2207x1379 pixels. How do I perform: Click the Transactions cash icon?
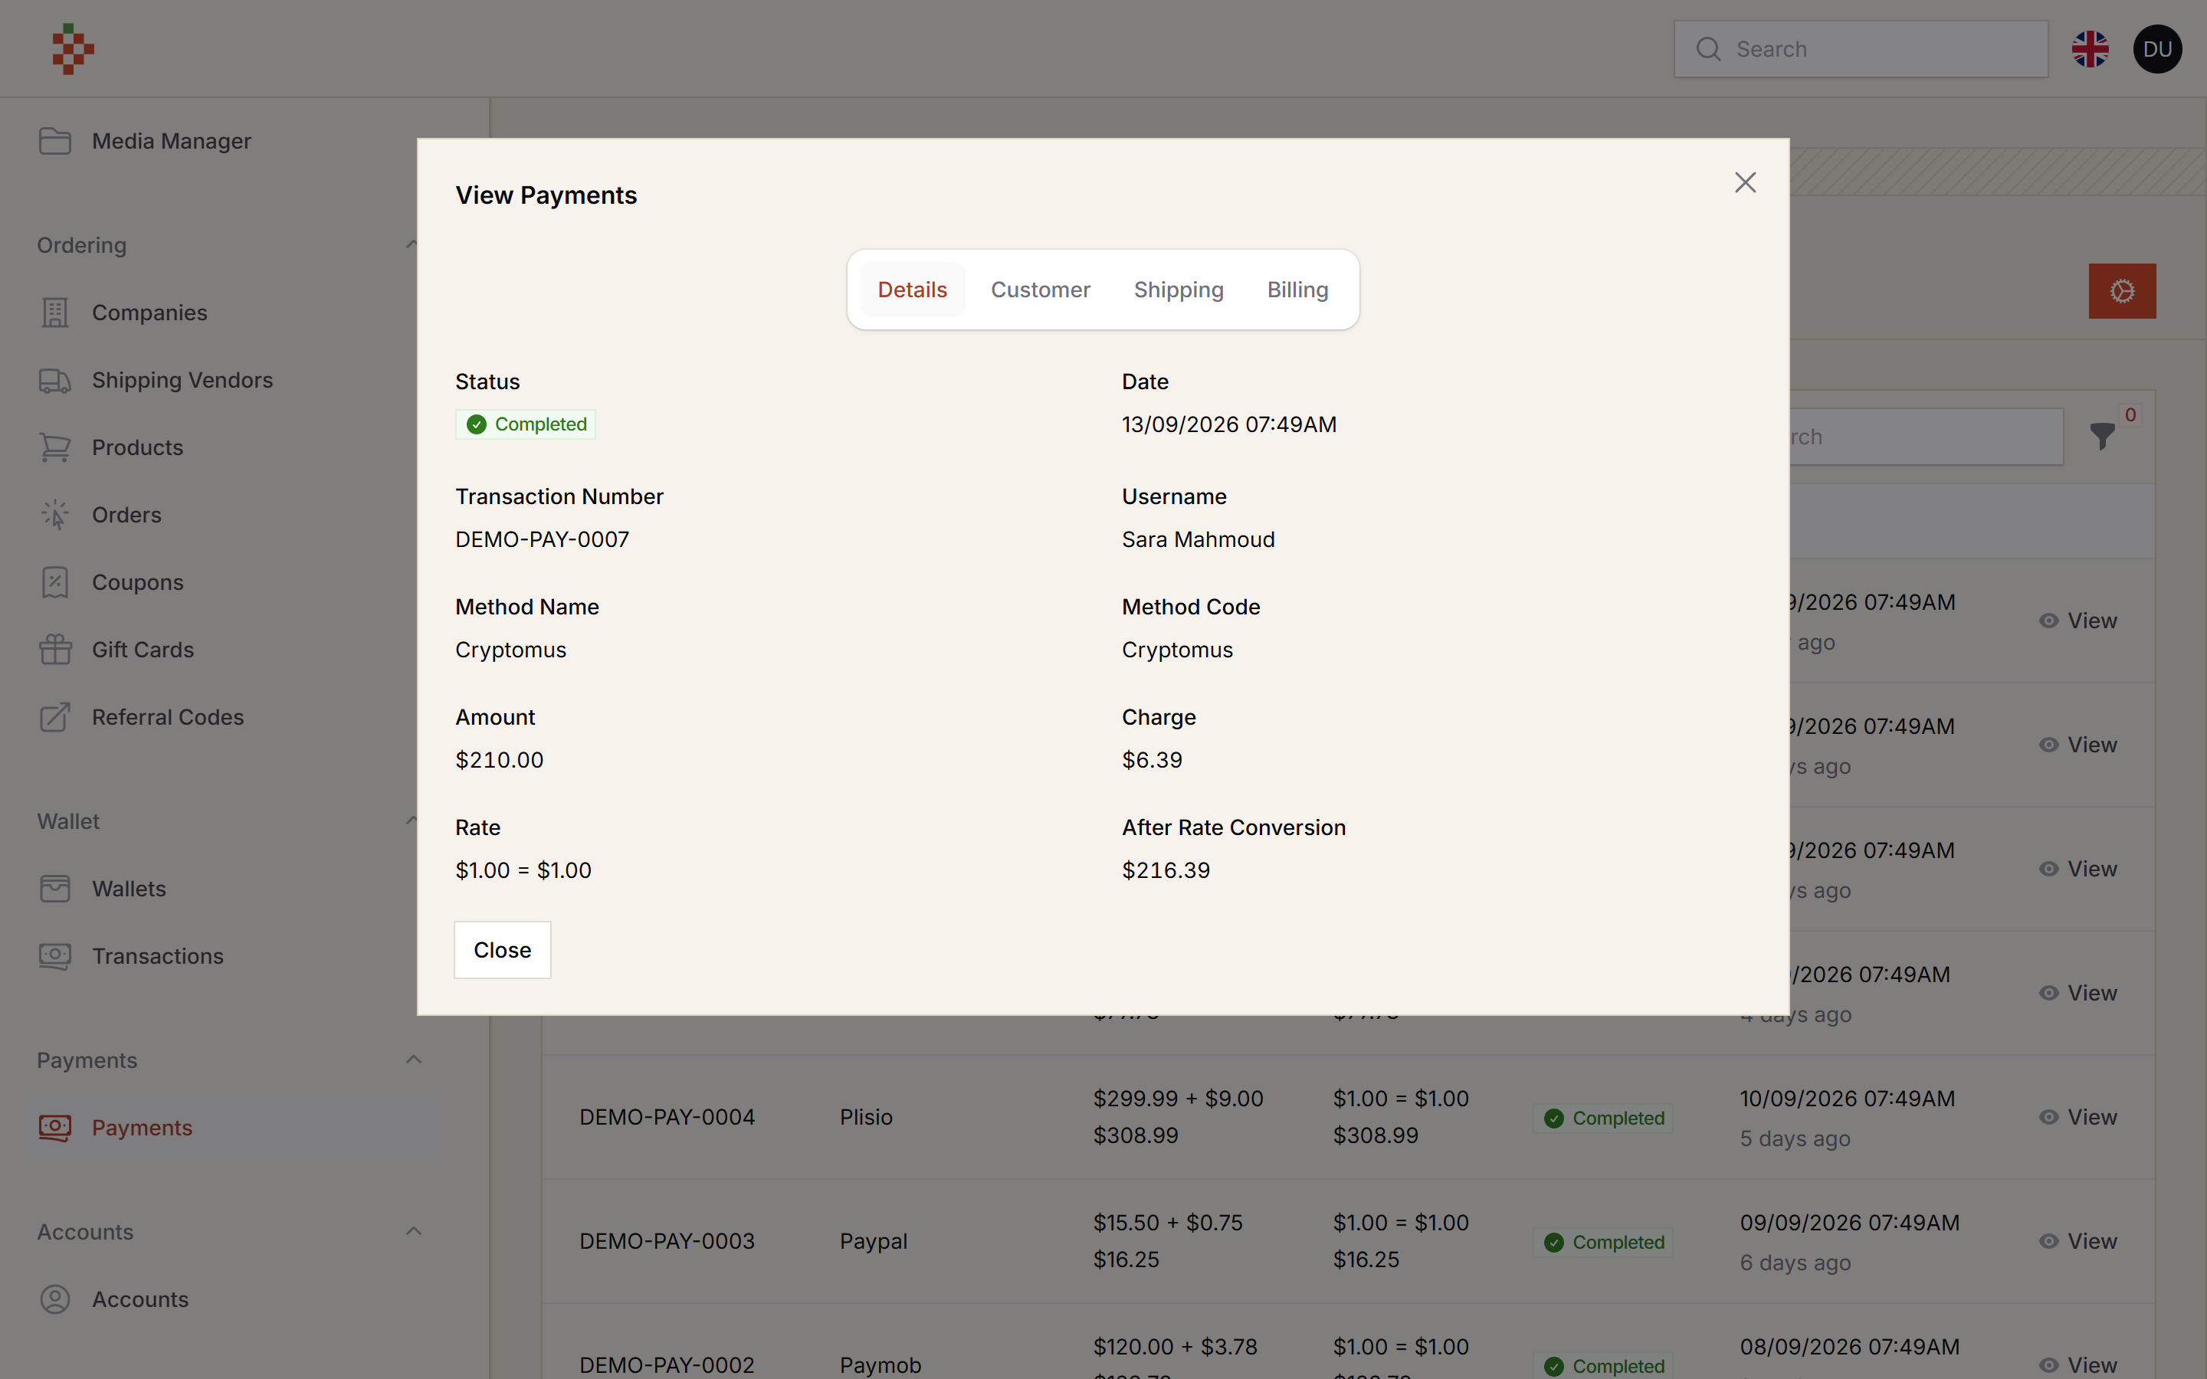pyautogui.click(x=54, y=957)
